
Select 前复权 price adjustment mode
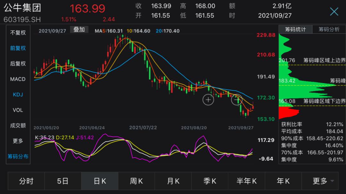pos(18,48)
